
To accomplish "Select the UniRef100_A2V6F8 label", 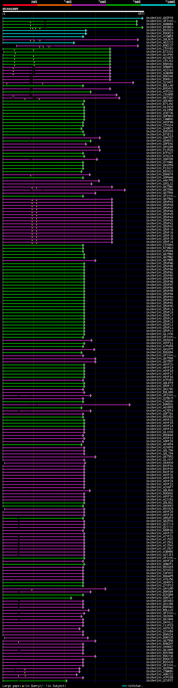I will click(160, 448).
